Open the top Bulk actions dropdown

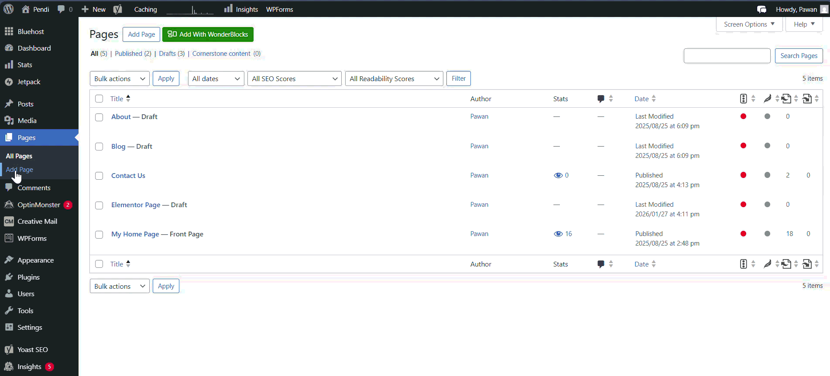[120, 79]
